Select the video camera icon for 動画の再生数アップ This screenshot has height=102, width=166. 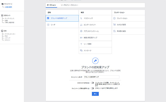(81, 38)
